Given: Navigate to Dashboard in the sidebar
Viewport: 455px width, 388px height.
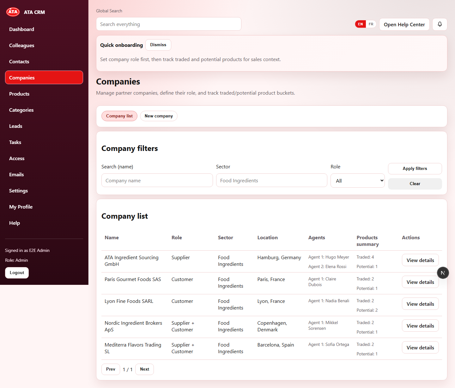Looking at the screenshot, I should coord(21,29).
